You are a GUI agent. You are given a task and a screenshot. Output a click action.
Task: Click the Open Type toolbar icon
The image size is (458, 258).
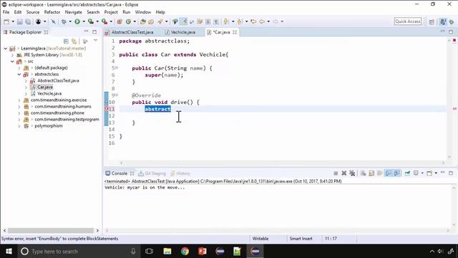click(143, 21)
